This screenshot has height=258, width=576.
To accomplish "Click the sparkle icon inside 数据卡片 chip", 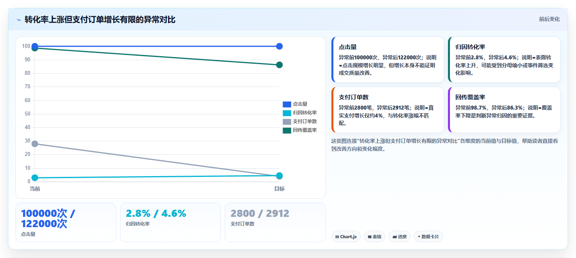I will tap(419, 237).
